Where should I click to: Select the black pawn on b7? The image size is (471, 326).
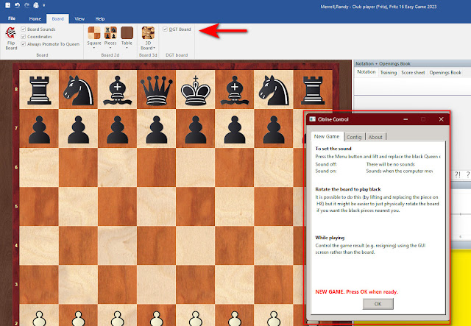click(78, 130)
